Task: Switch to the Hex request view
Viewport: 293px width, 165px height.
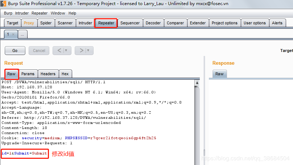Action: pos(65,74)
